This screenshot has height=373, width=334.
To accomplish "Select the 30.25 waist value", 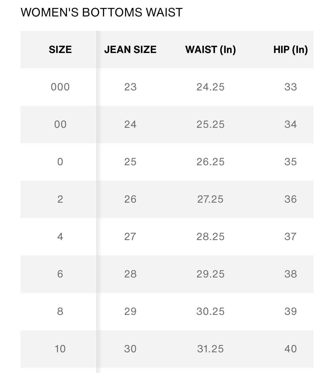I will pos(210,311).
